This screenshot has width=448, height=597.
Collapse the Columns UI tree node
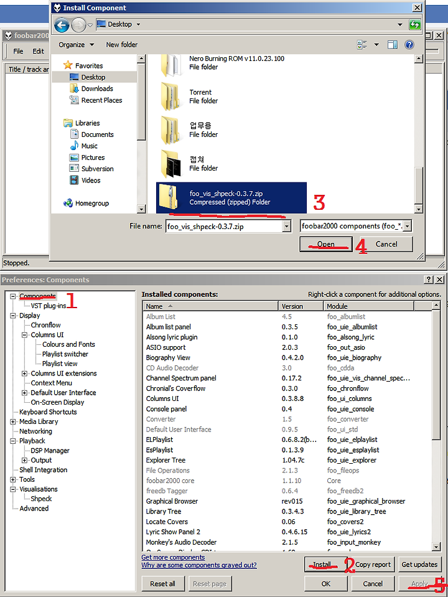[24, 335]
